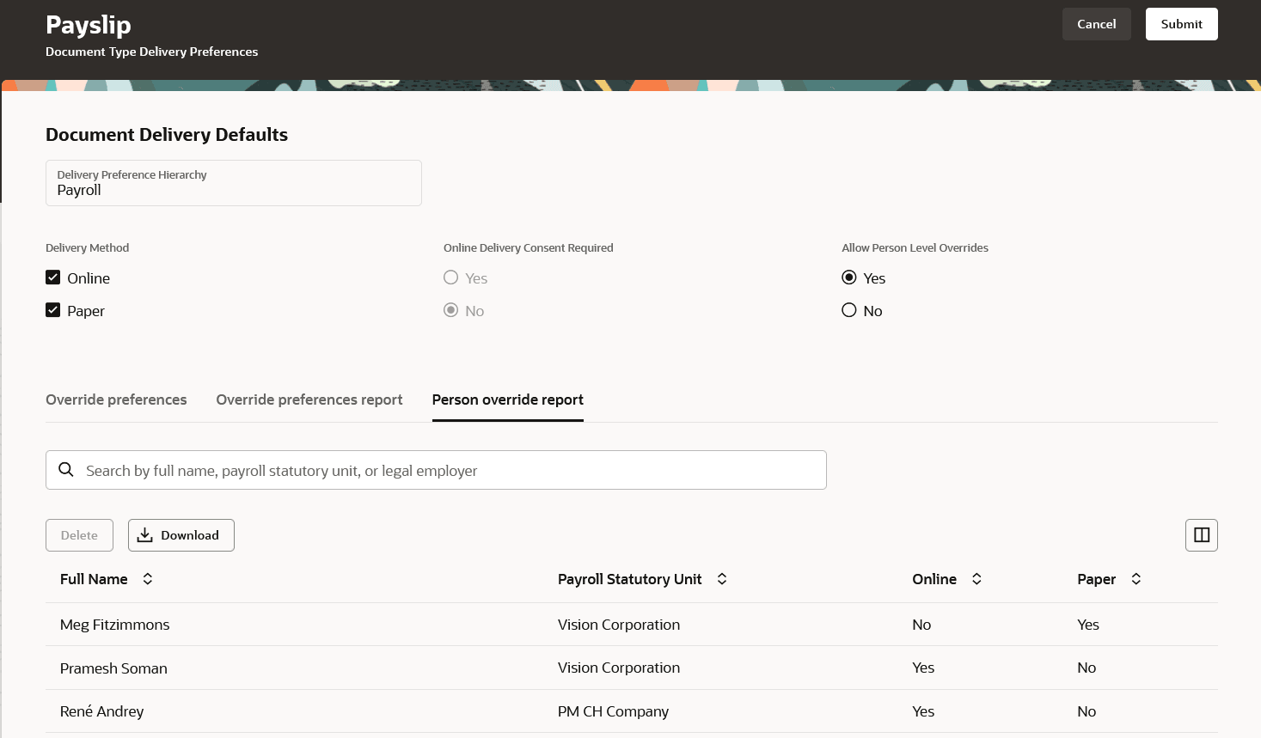Open the column chooser icon
This screenshot has width=1261, height=738.
coord(1202,535)
